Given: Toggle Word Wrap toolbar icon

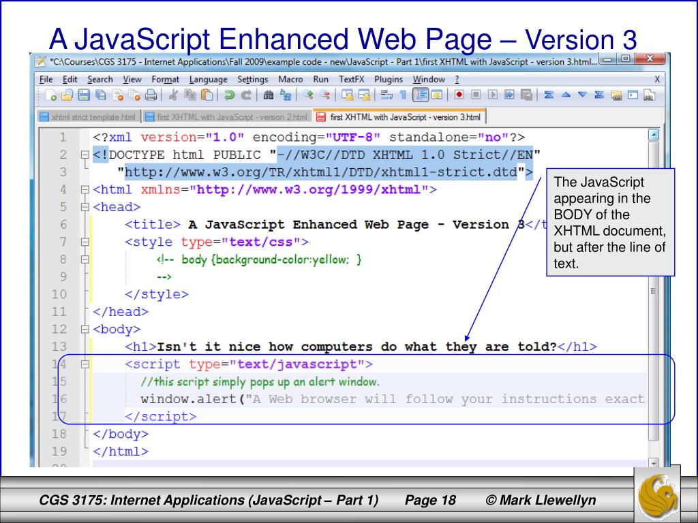Looking at the screenshot, I should click(386, 95).
